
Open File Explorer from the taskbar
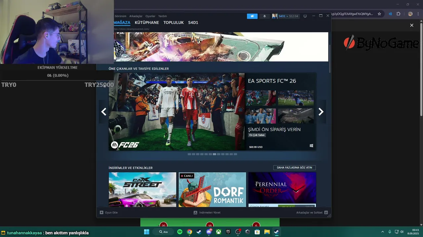tap(267, 232)
